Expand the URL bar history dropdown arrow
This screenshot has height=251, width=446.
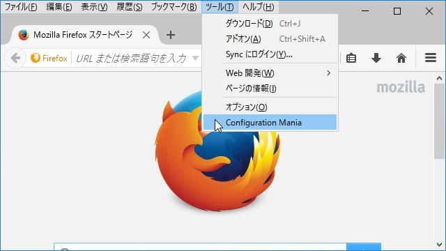[x=195, y=59]
